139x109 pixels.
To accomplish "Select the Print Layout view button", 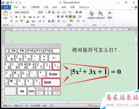I will tap(90, 106).
